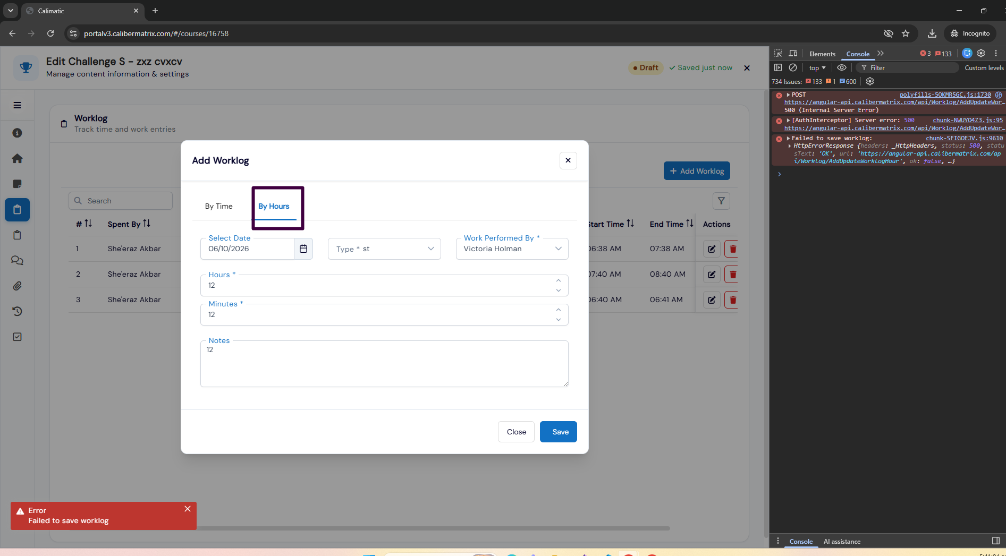Open Chrome downloads icon
1006x556 pixels.
[x=932, y=33]
